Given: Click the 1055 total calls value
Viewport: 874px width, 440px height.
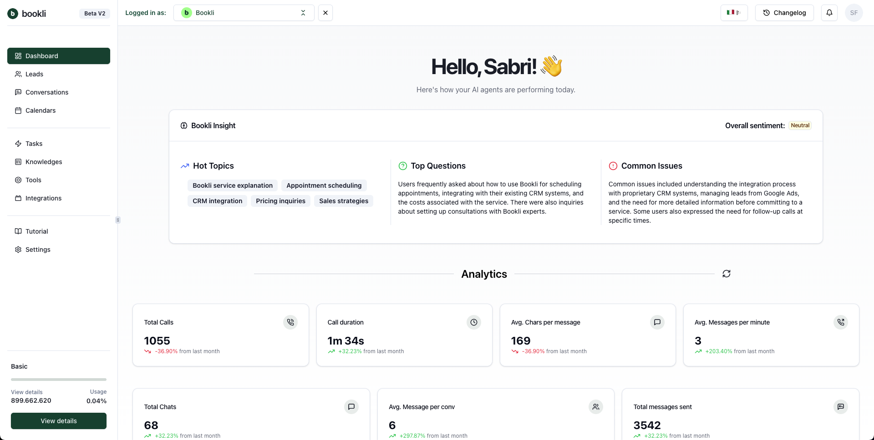Looking at the screenshot, I should click(x=157, y=341).
